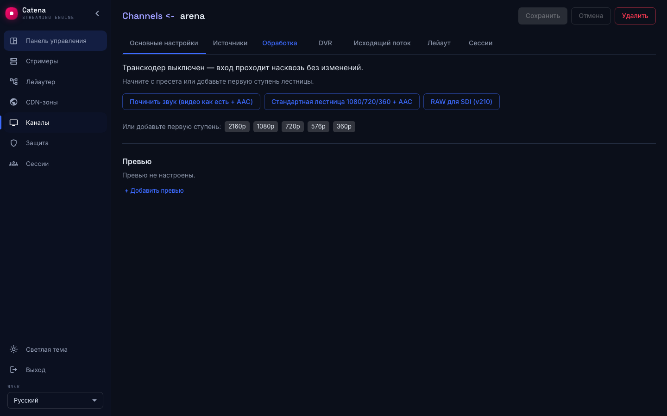Open the Русский language dropdown
The image size is (667, 416).
[x=55, y=400]
